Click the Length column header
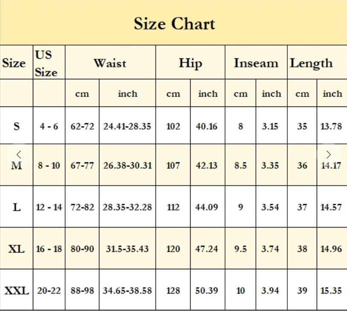 point(311,63)
